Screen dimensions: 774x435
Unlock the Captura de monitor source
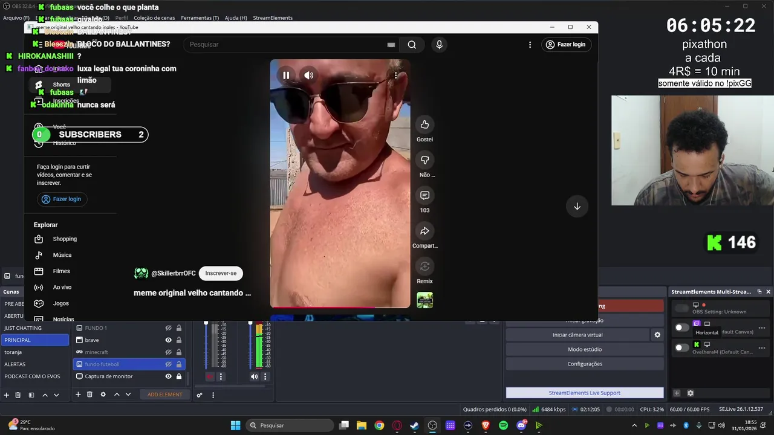(179, 376)
